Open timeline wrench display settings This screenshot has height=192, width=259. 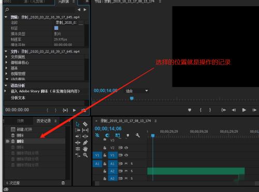[x=138, y=135]
